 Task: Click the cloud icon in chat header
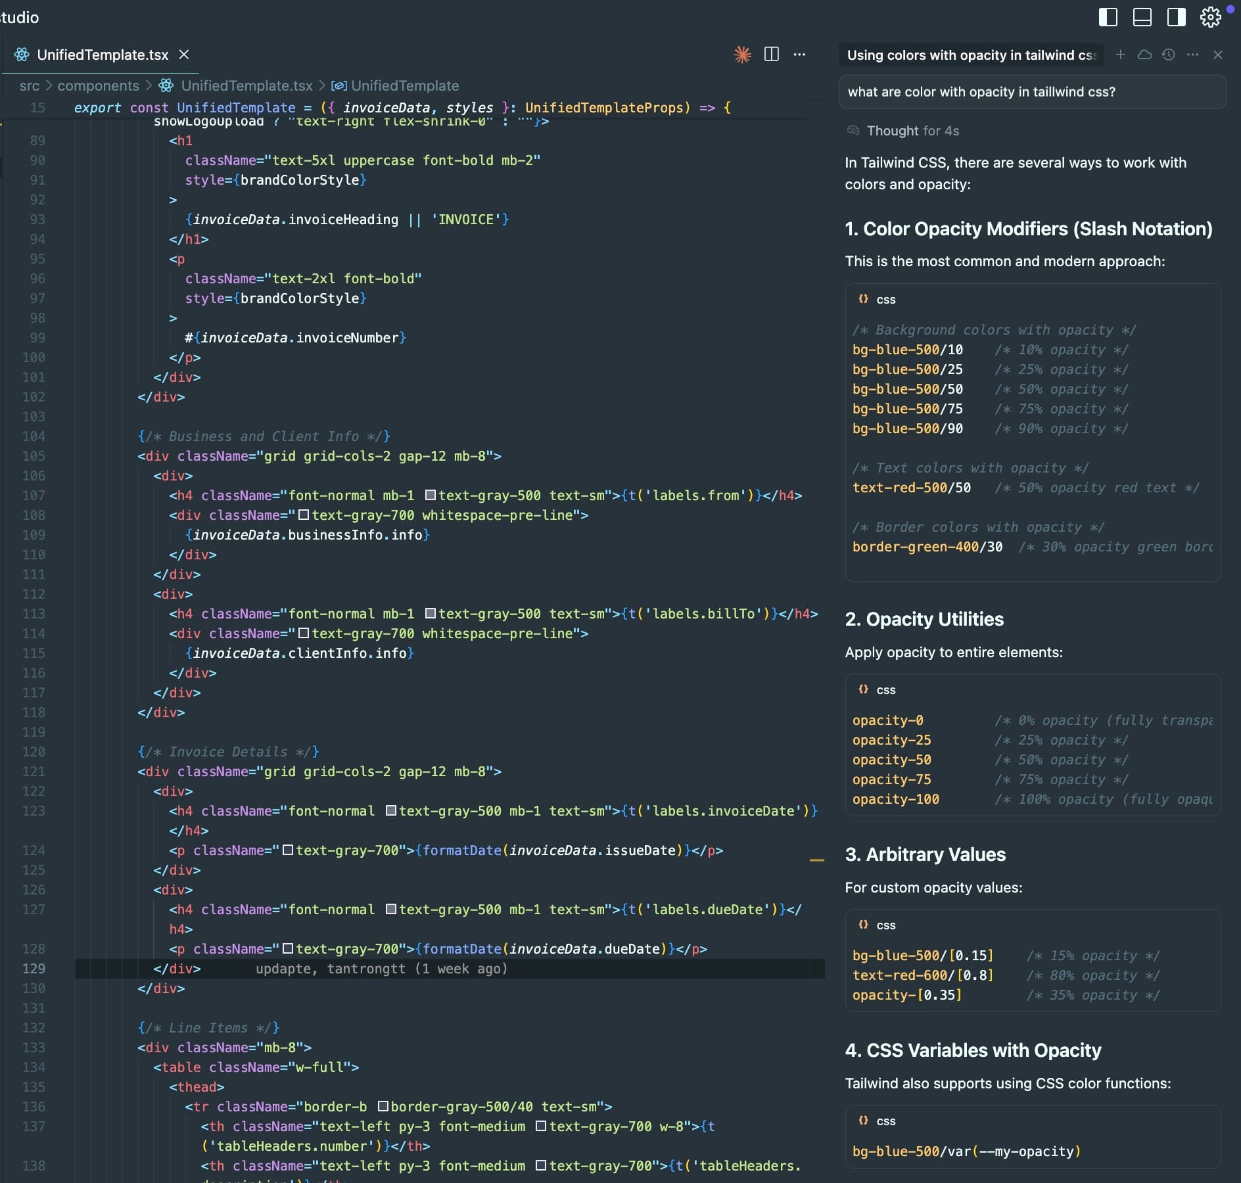1144,55
